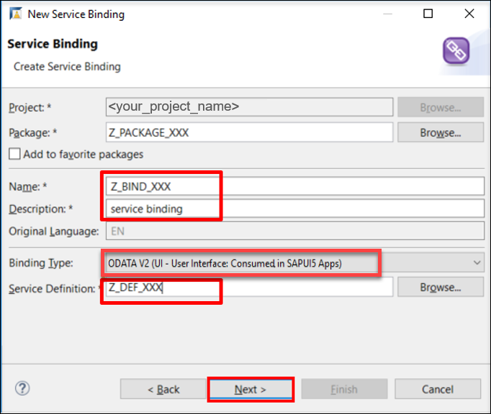Select the ODATA V2 binding type combo

tap(294, 263)
